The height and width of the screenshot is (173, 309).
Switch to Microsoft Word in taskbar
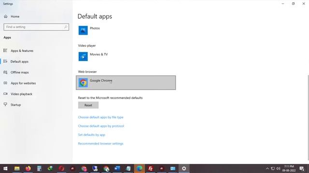(117, 169)
